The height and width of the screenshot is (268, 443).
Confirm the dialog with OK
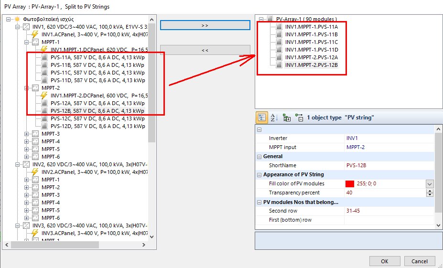tap(385, 261)
